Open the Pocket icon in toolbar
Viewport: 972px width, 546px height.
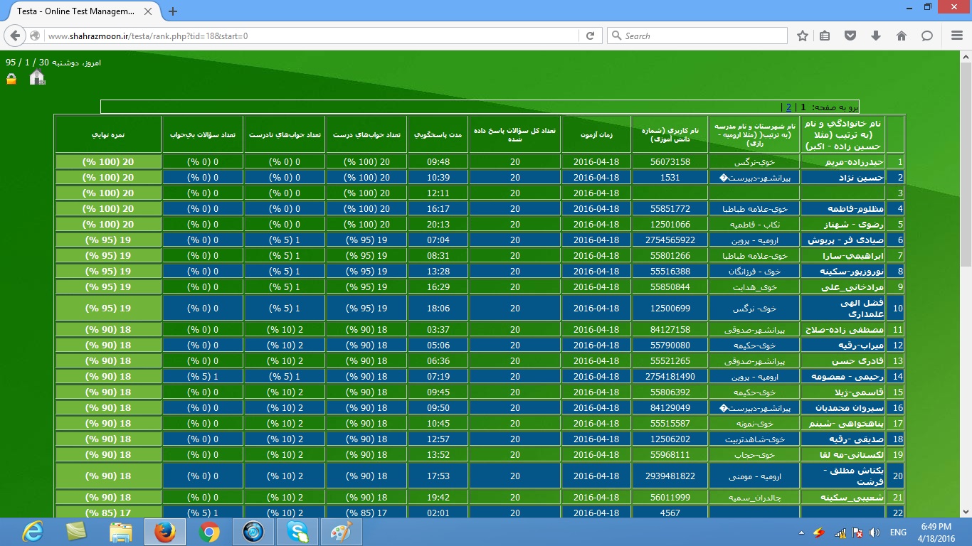[x=850, y=36]
